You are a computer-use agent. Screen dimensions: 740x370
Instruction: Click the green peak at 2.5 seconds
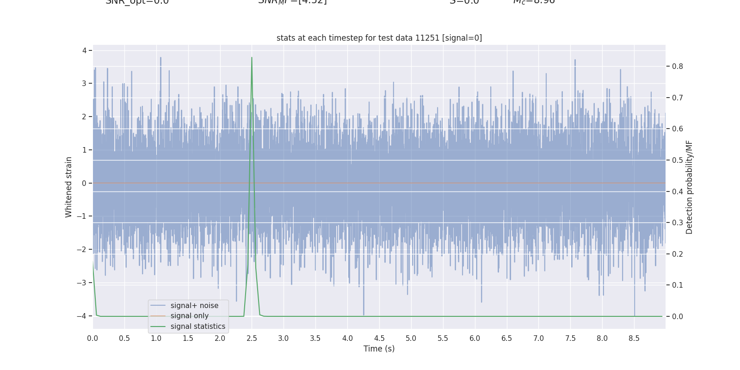tap(252, 58)
